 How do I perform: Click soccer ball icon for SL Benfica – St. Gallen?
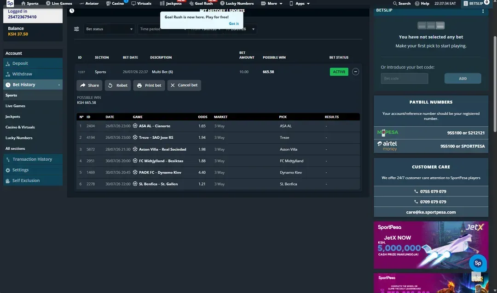tap(135, 184)
